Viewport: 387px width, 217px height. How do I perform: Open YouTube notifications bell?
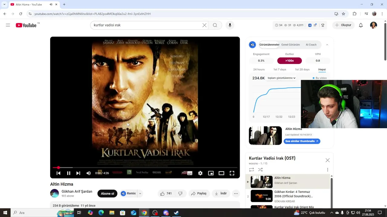361,25
